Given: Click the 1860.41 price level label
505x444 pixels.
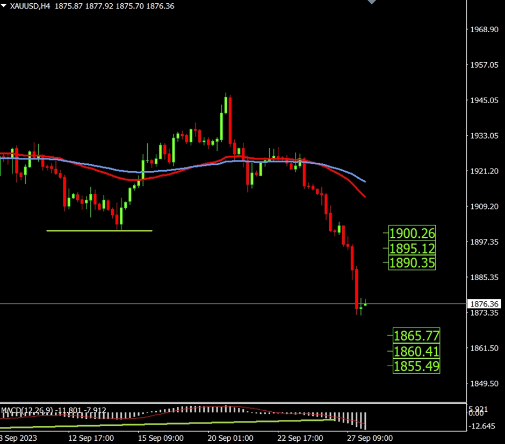Looking at the screenshot, I should click(x=416, y=352).
